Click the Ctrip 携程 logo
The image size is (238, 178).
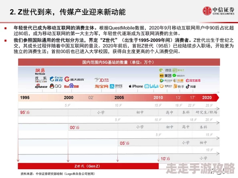[56, 79]
